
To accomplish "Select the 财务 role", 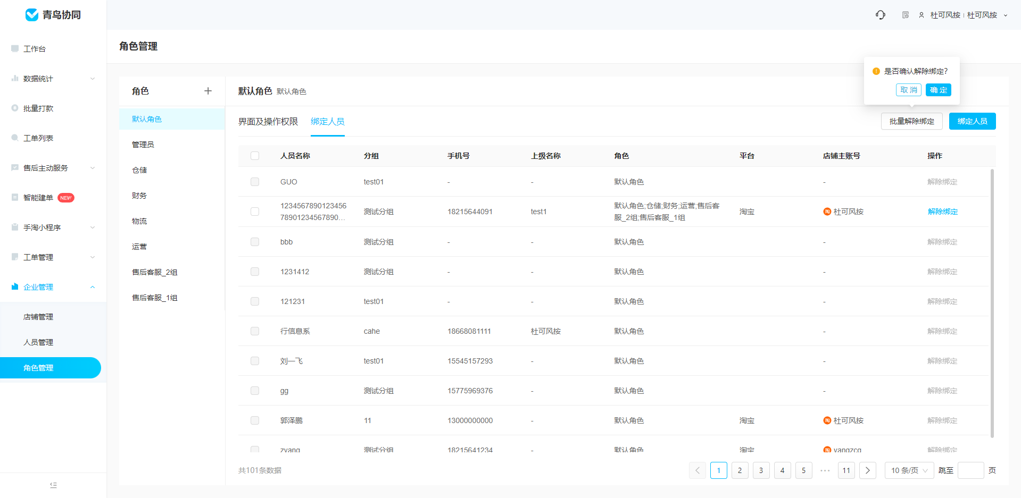I will [172, 196].
